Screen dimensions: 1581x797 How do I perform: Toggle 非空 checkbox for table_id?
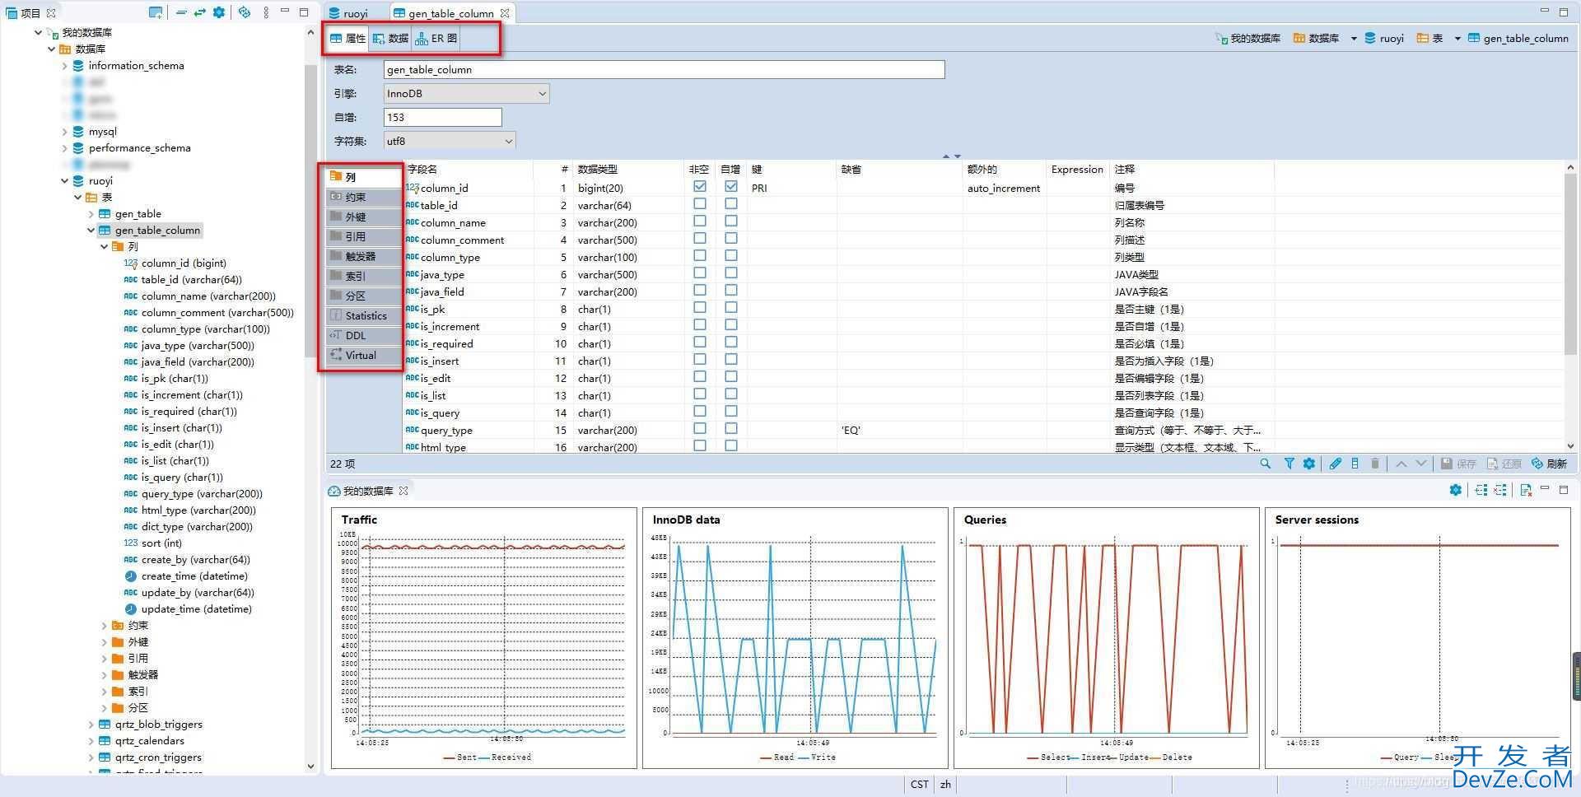700,204
